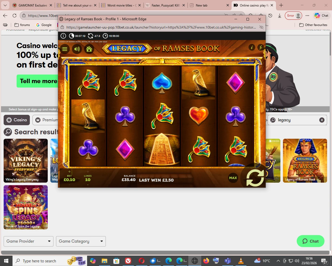Spin the reels with the big refresh button
The width and height of the screenshot is (332, 266).
[255, 178]
